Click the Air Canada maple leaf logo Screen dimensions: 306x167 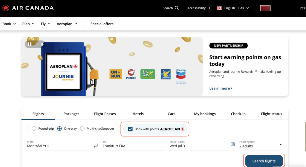(6, 8)
